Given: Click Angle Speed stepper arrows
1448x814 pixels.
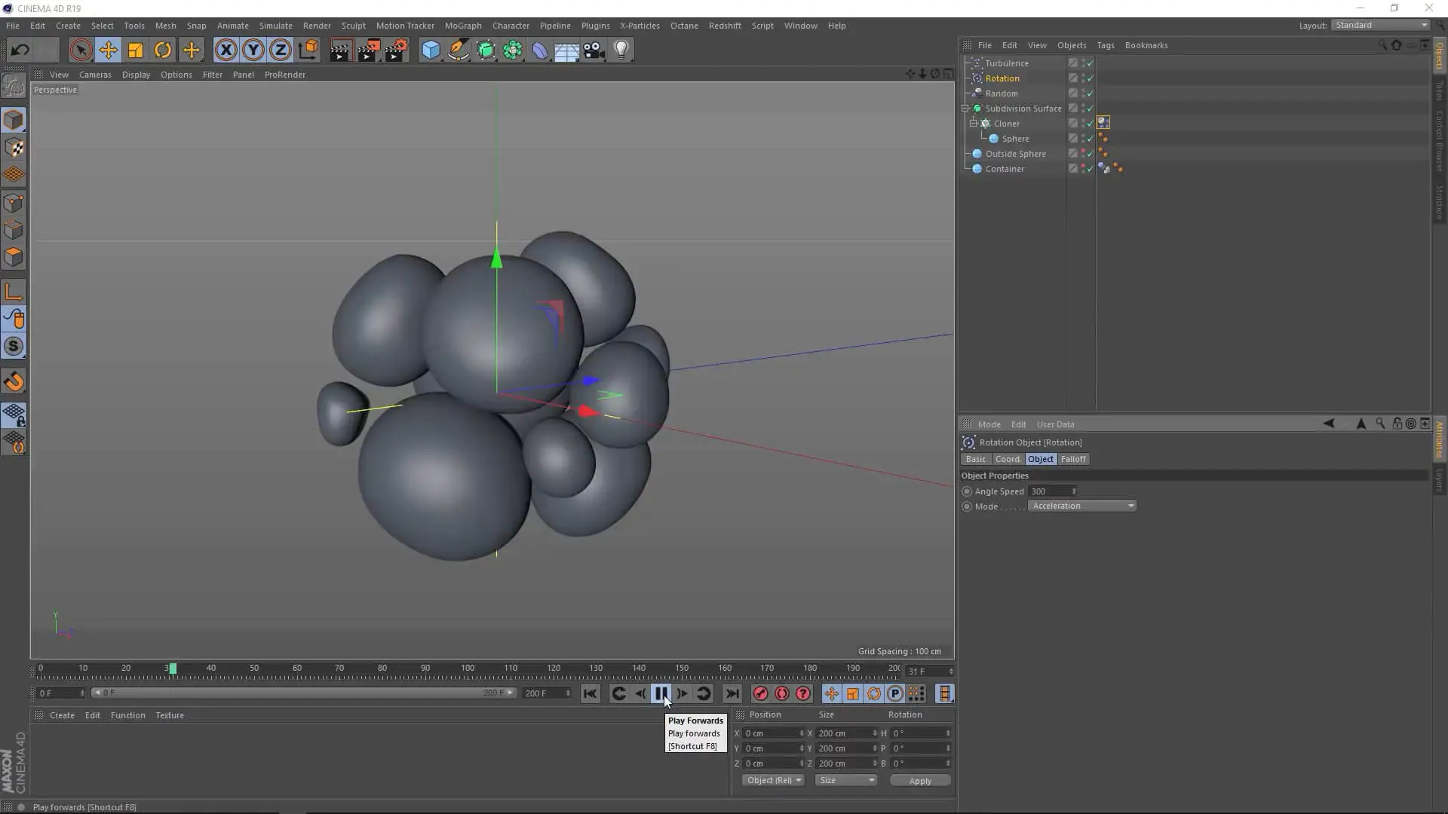Looking at the screenshot, I should point(1074,491).
